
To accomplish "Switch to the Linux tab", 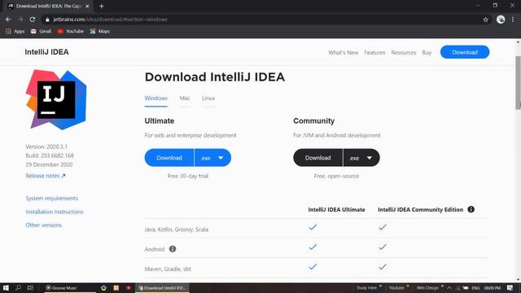I will click(208, 98).
